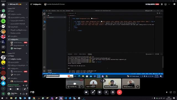This screenshot has height=100, width=177.
Task: Collapse participants row chevron above tiles
Action: point(101,81)
